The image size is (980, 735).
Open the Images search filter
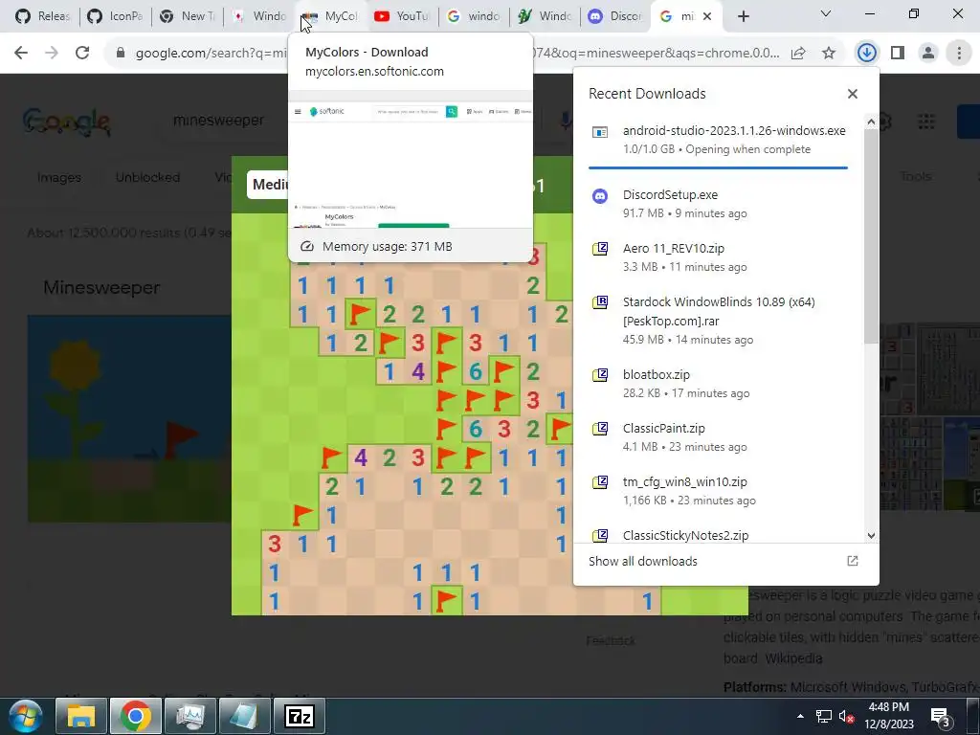tap(58, 177)
